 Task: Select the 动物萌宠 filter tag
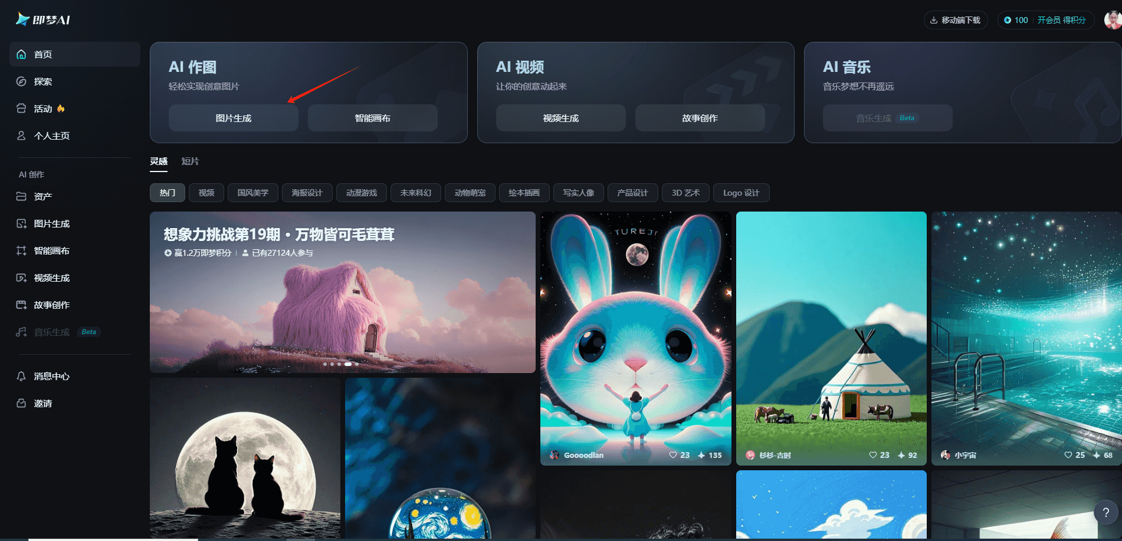click(x=470, y=193)
